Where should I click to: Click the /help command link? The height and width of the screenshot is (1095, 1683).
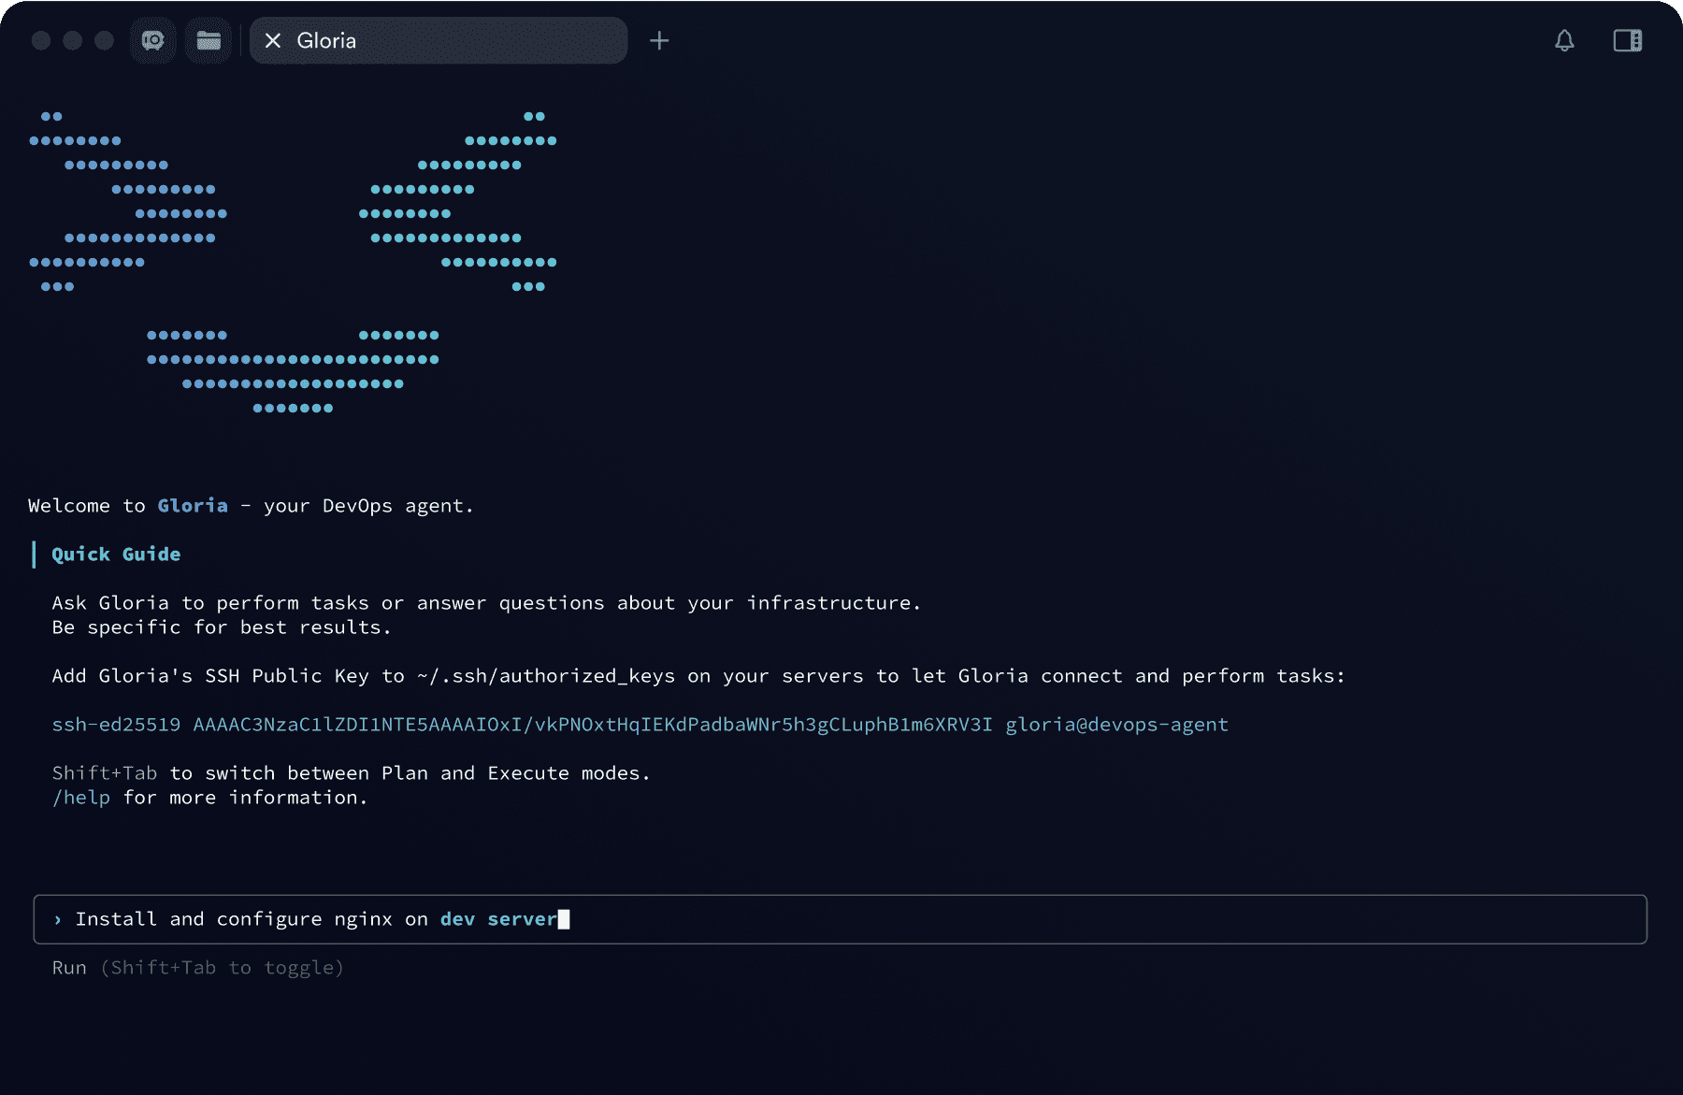coord(81,798)
